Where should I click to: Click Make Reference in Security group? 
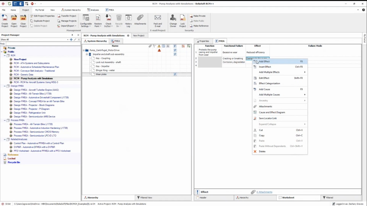click(x=199, y=26)
